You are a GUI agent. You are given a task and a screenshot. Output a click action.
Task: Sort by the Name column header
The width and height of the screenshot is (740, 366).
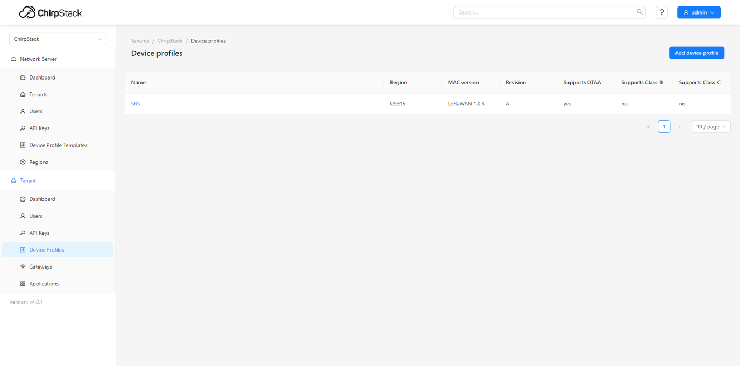(138, 82)
